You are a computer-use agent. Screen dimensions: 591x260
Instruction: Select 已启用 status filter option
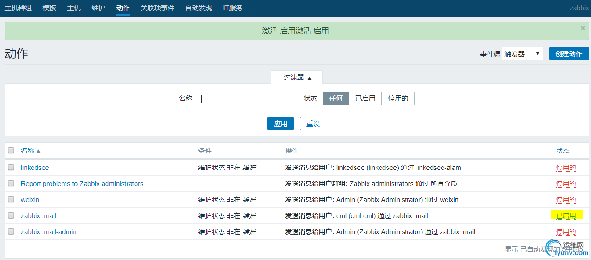pos(365,99)
